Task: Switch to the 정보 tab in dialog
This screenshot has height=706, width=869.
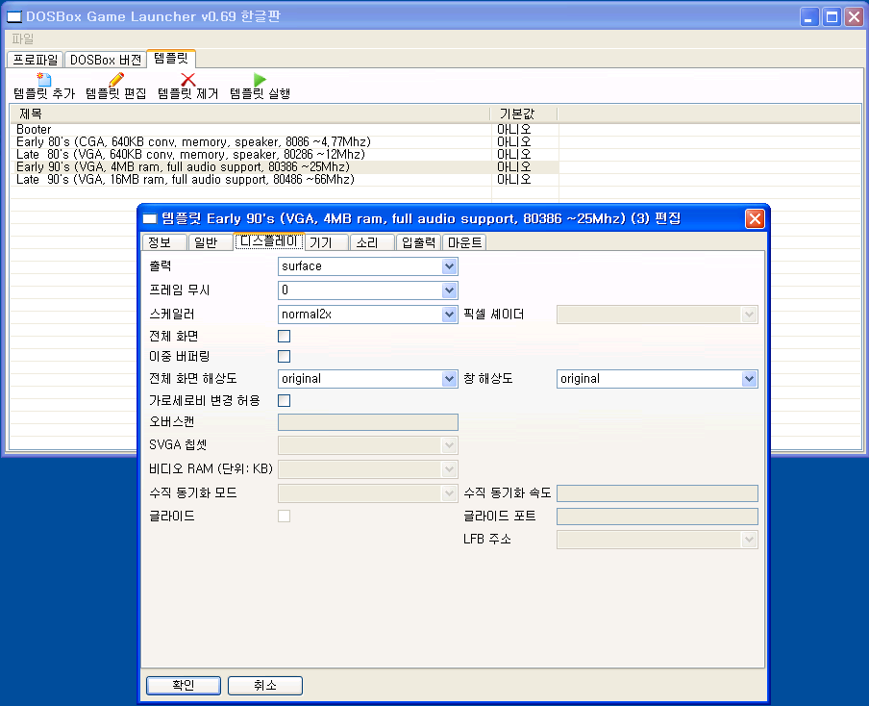Action: (x=164, y=242)
